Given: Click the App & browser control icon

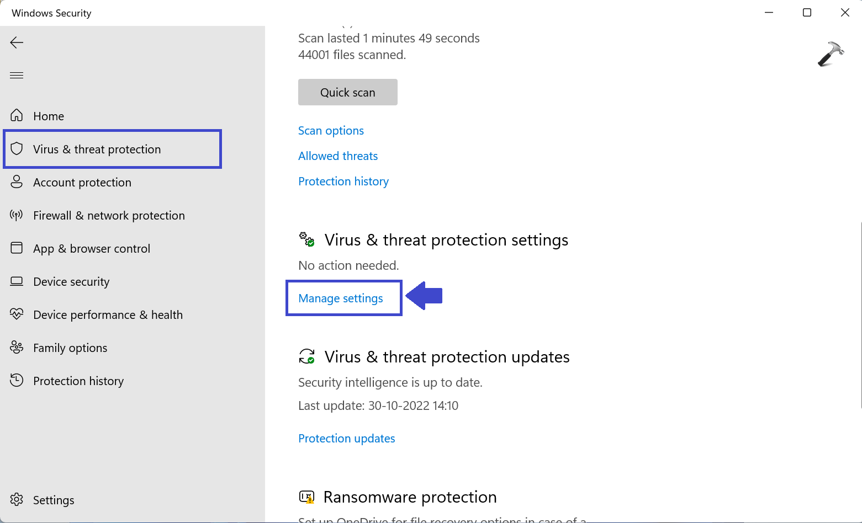Looking at the screenshot, I should (x=17, y=248).
